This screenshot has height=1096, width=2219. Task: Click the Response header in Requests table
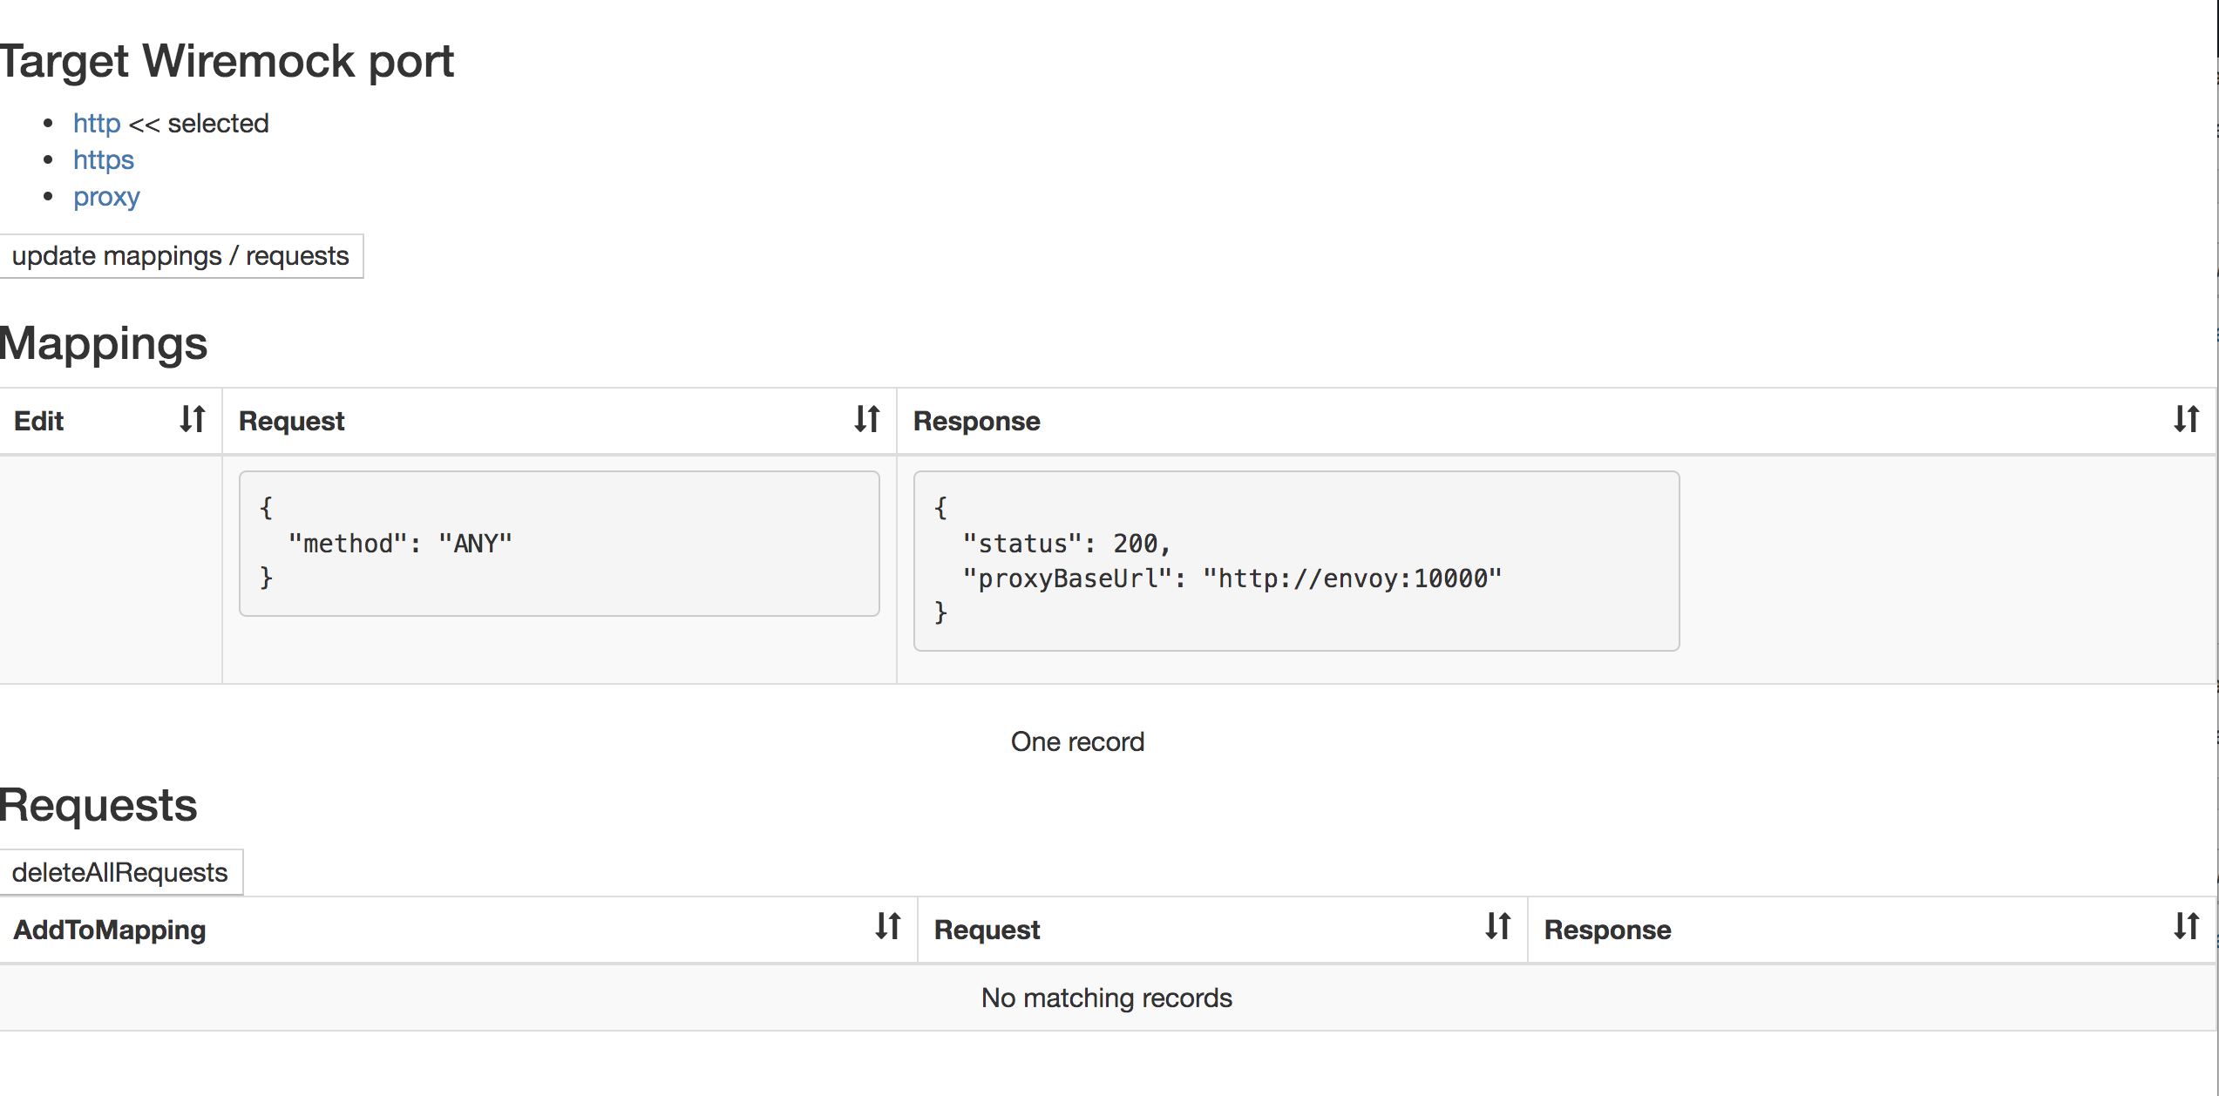(1607, 930)
